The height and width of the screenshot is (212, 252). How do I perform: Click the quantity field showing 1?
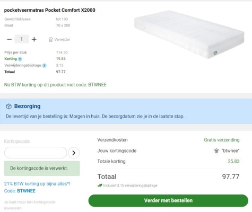point(22,39)
